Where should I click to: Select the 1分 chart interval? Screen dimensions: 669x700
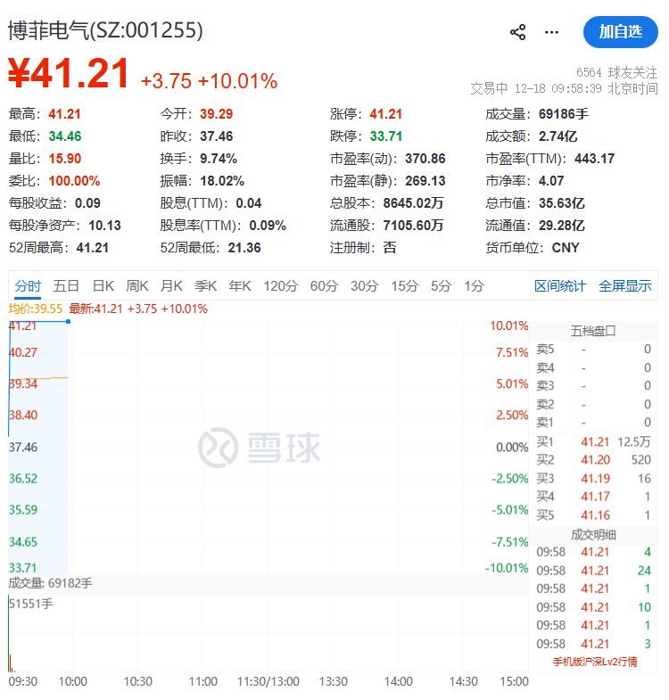474,286
